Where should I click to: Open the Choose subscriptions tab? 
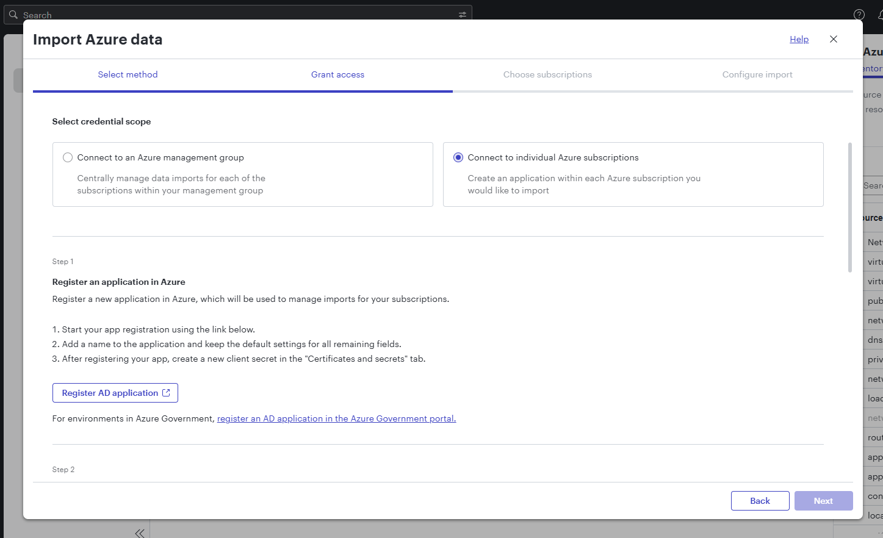[547, 74]
